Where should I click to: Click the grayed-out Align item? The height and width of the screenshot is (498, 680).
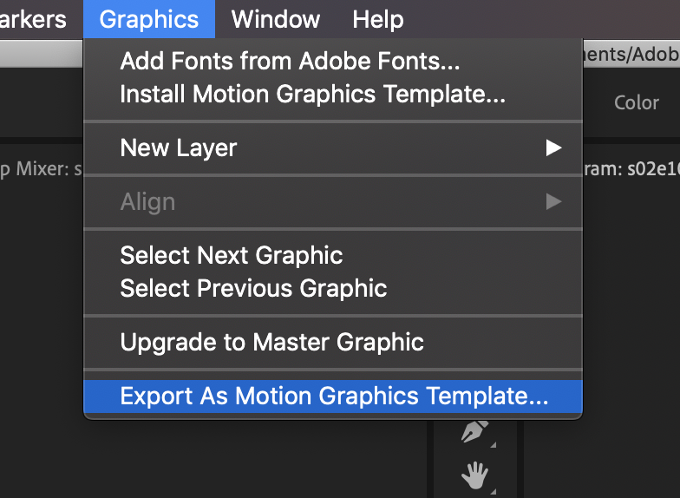pos(147,202)
